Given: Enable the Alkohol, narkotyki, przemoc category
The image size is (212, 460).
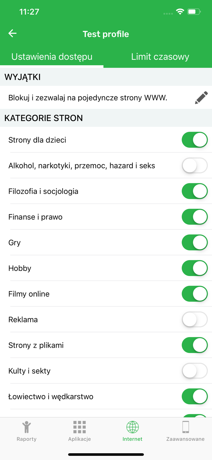Looking at the screenshot, I should pyautogui.click(x=195, y=165).
